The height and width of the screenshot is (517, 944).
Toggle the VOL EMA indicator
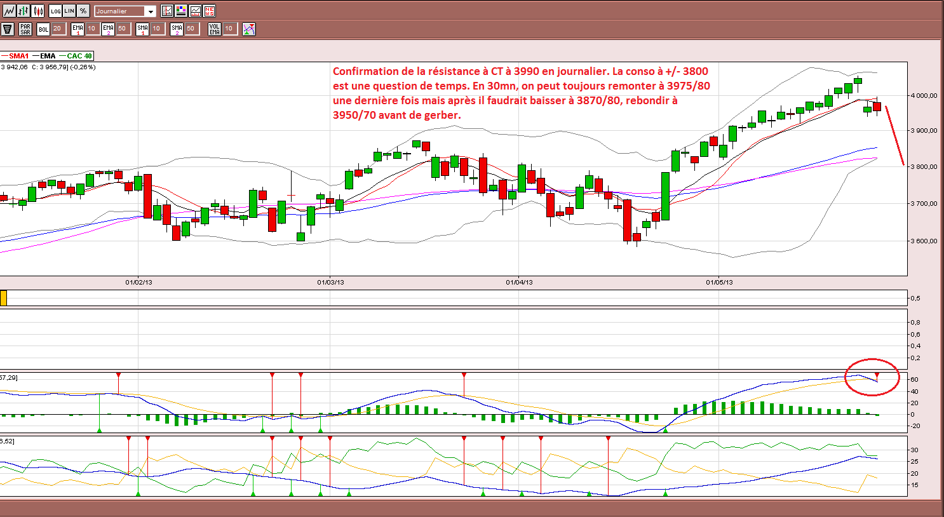215,29
